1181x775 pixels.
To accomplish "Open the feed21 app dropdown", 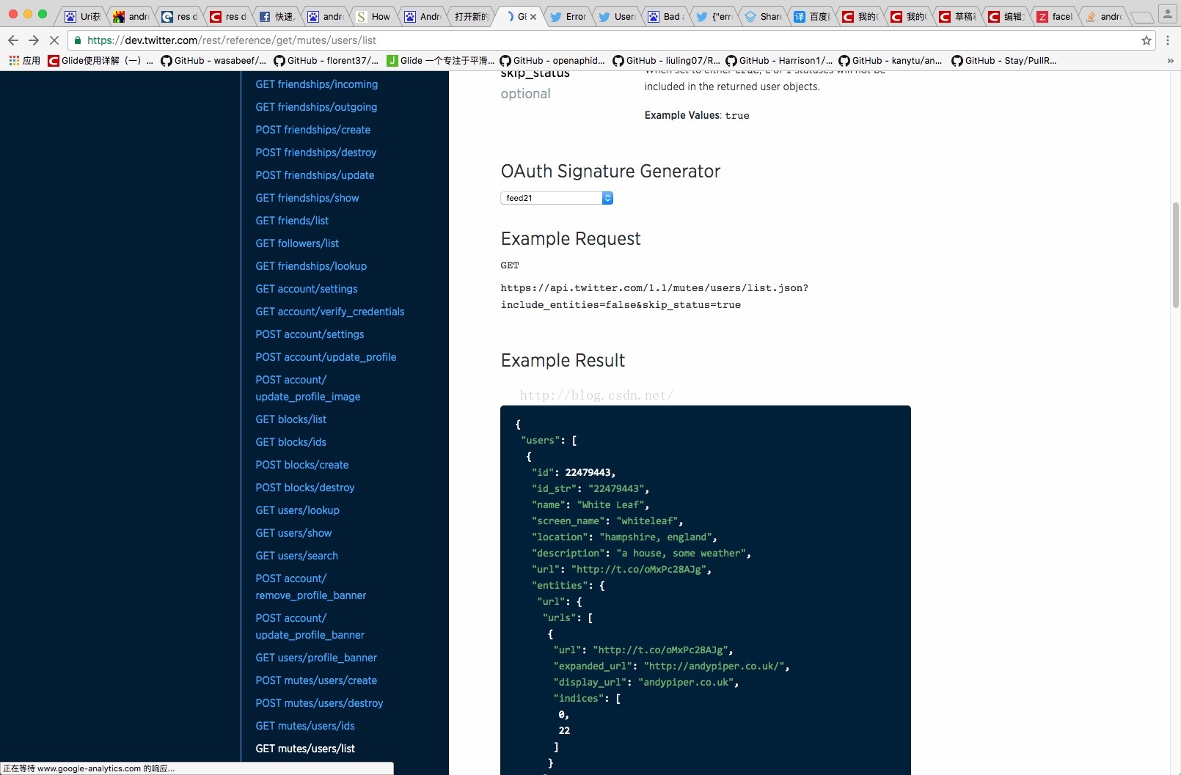I will click(x=557, y=198).
